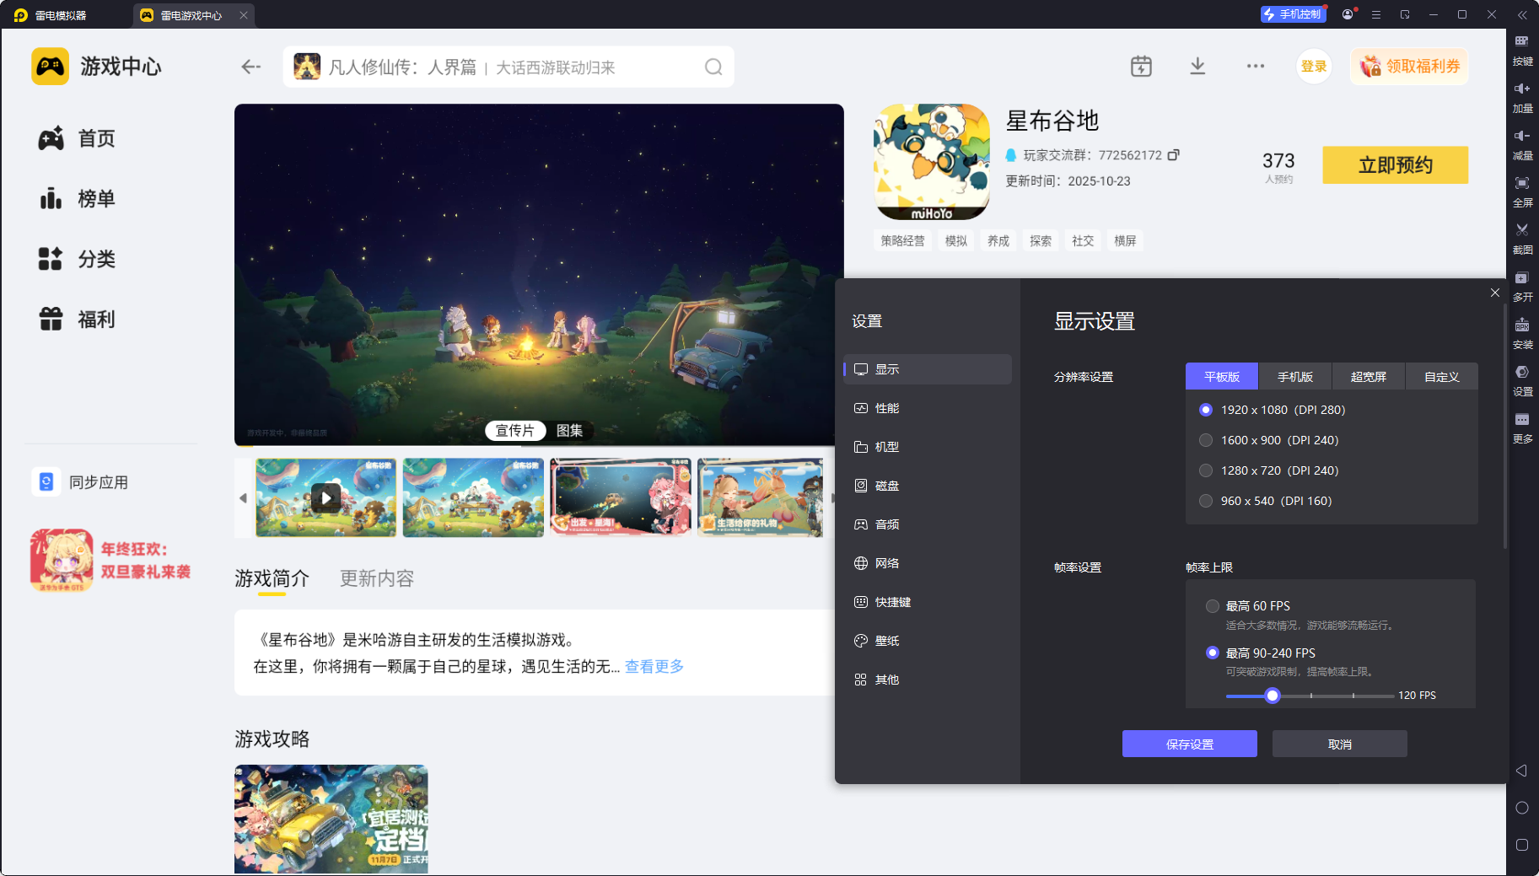Click the FPS limit slider handle
1539x876 pixels.
(x=1273, y=696)
